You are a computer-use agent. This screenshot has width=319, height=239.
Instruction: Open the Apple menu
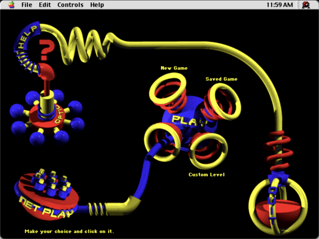pyautogui.click(x=11, y=4)
